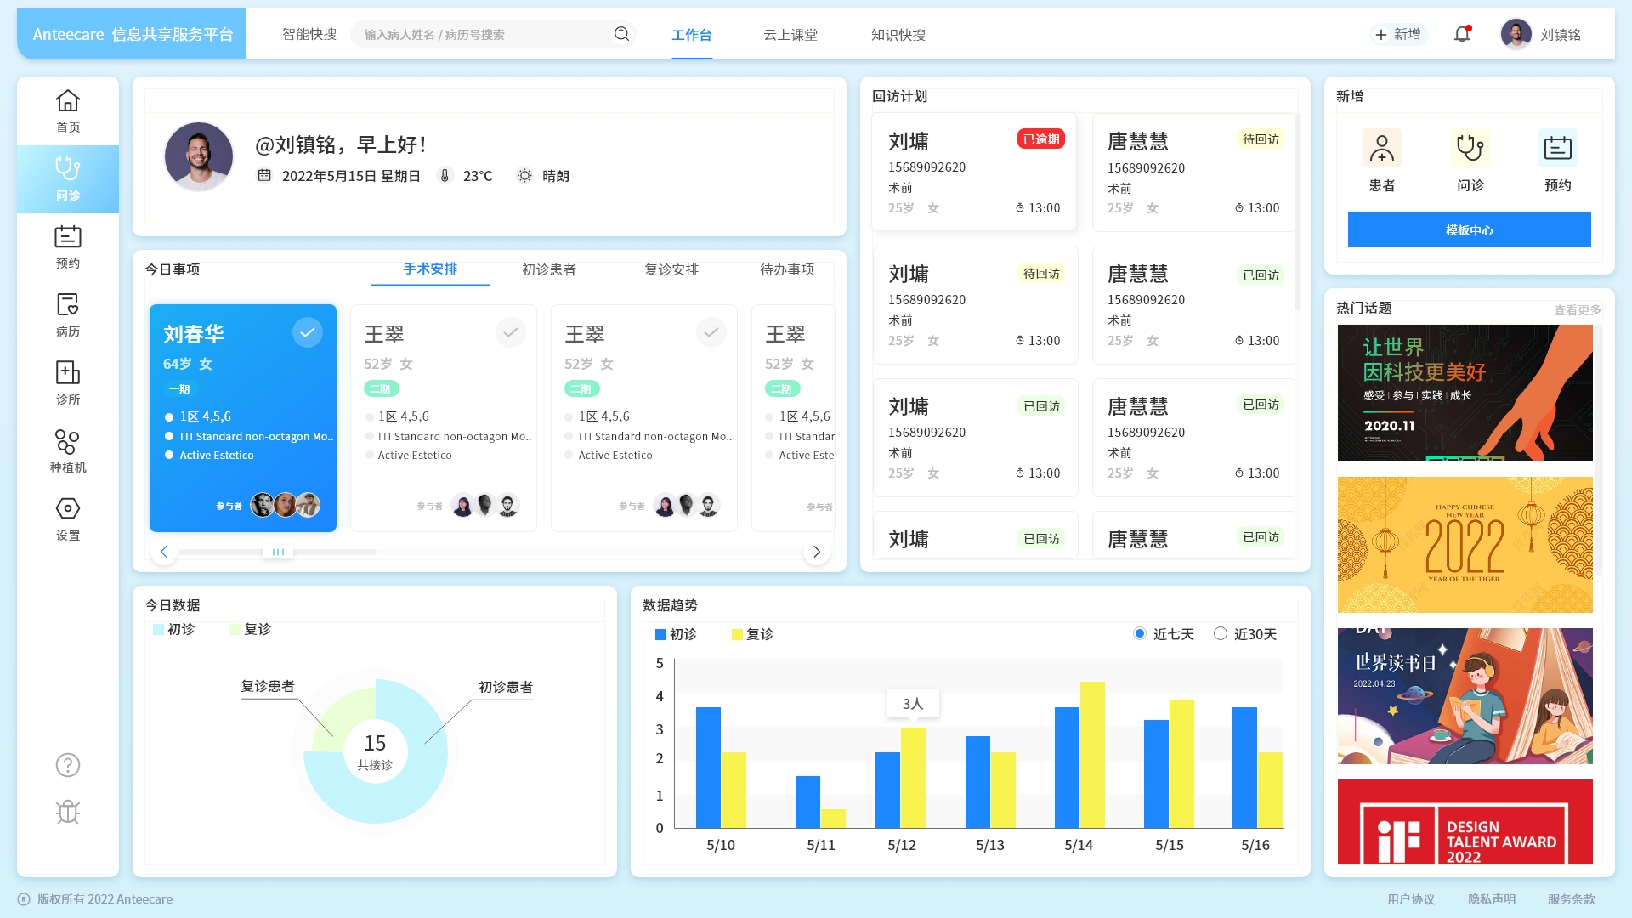Click the carousel scroll slider handle
1632x918 pixels.
(278, 552)
